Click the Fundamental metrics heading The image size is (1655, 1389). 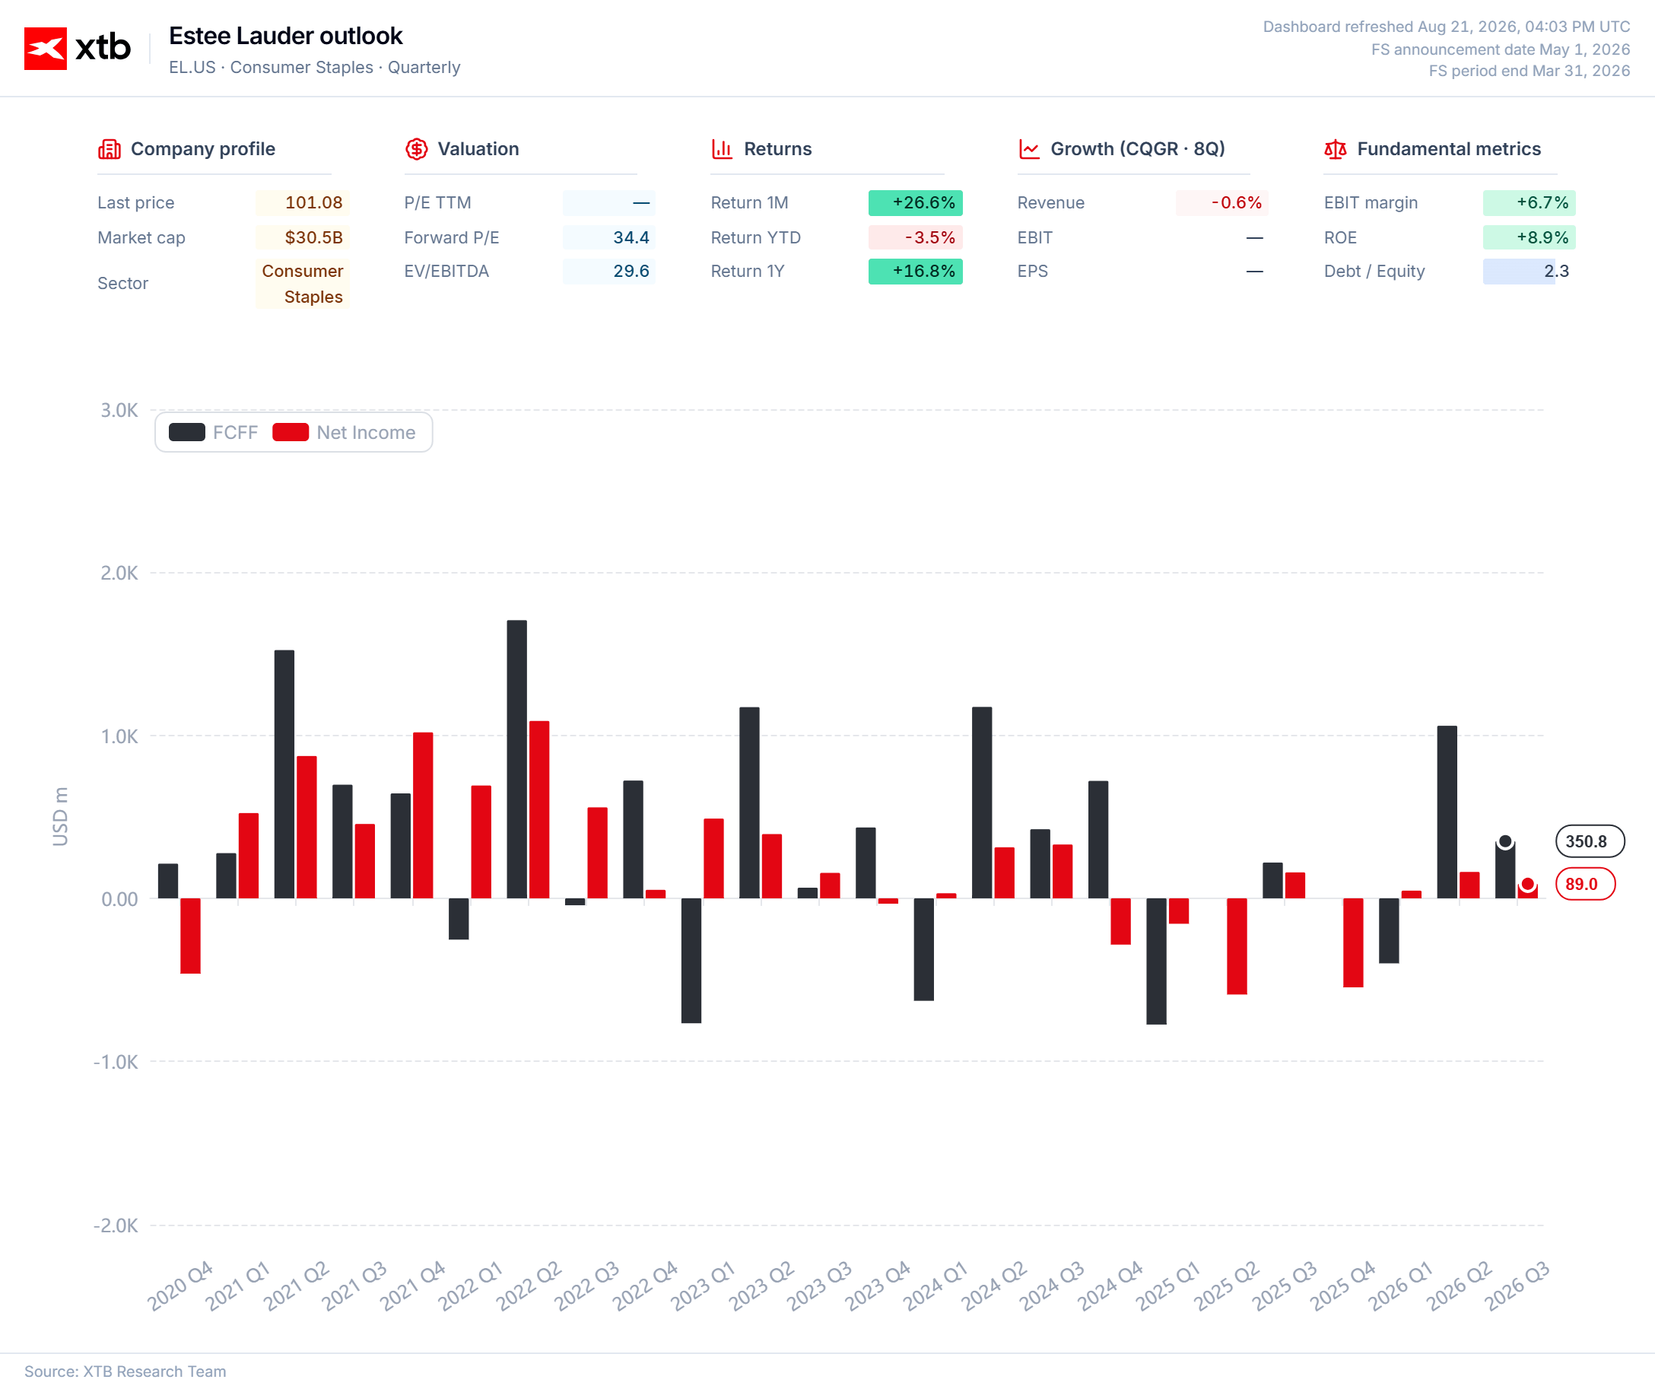[1449, 149]
